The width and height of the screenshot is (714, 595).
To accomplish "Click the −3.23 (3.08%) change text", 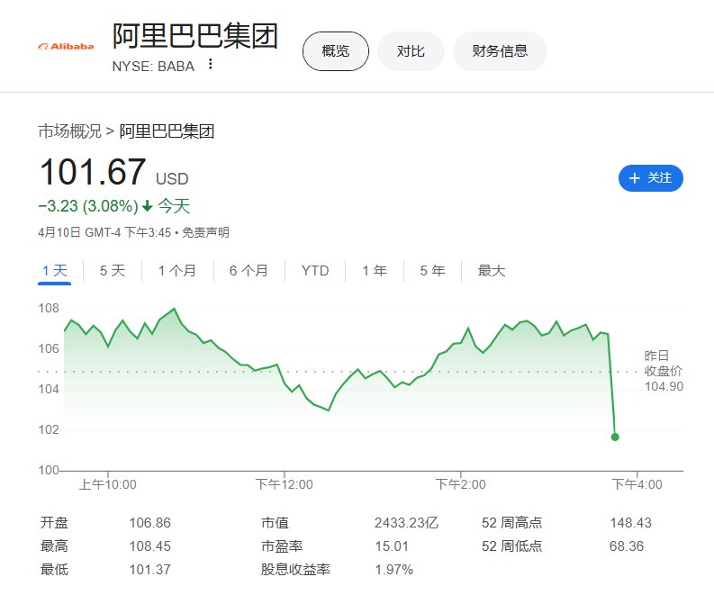I will [x=88, y=206].
